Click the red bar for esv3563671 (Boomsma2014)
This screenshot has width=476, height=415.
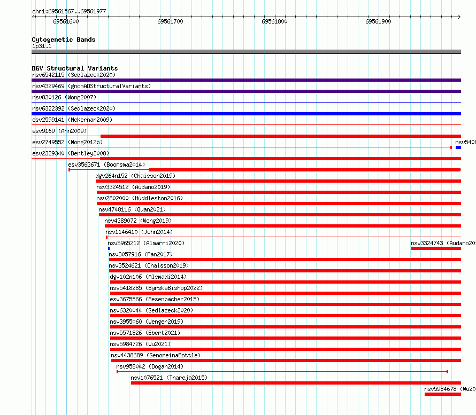click(305, 170)
